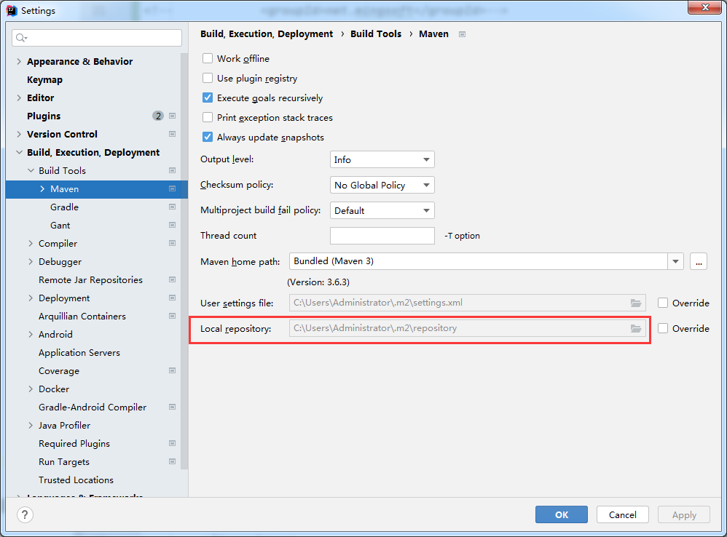Expand the Compiler tree node
The image size is (727, 537).
[31, 244]
